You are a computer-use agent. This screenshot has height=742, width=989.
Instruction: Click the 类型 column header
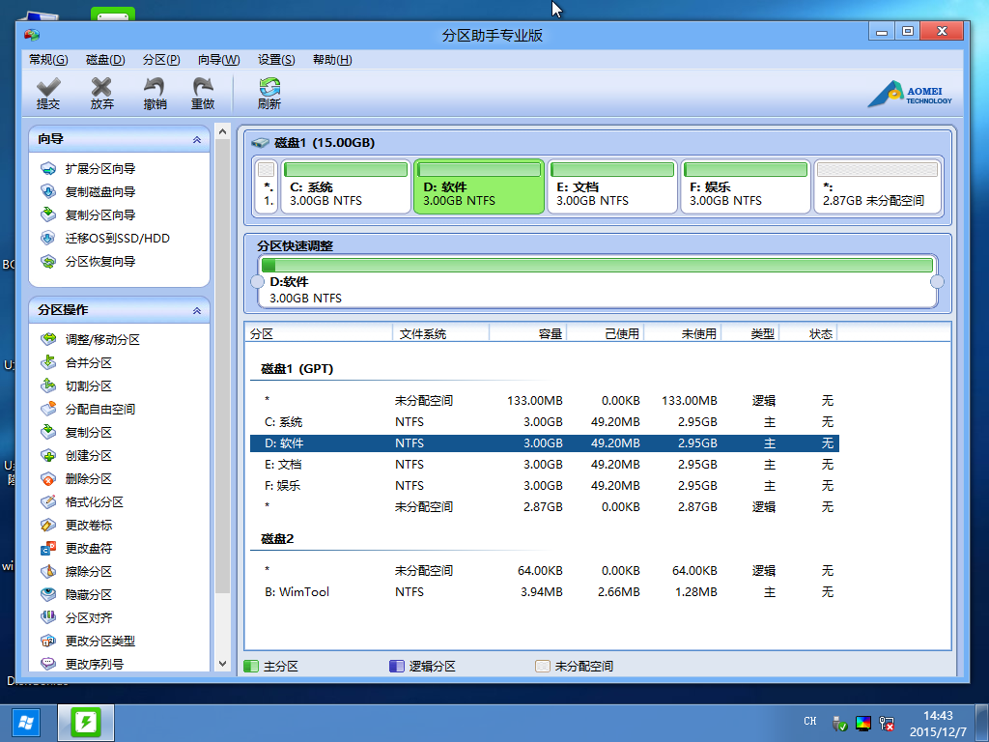(750, 333)
